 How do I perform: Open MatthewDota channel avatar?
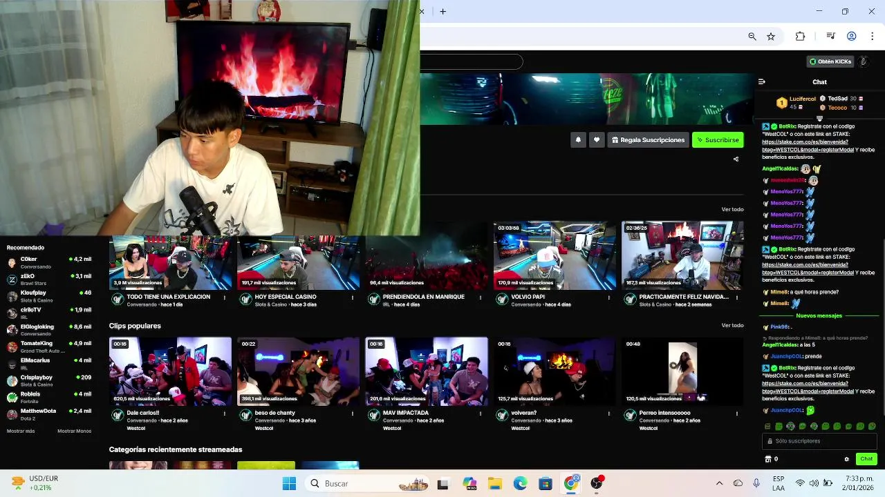[12, 413]
